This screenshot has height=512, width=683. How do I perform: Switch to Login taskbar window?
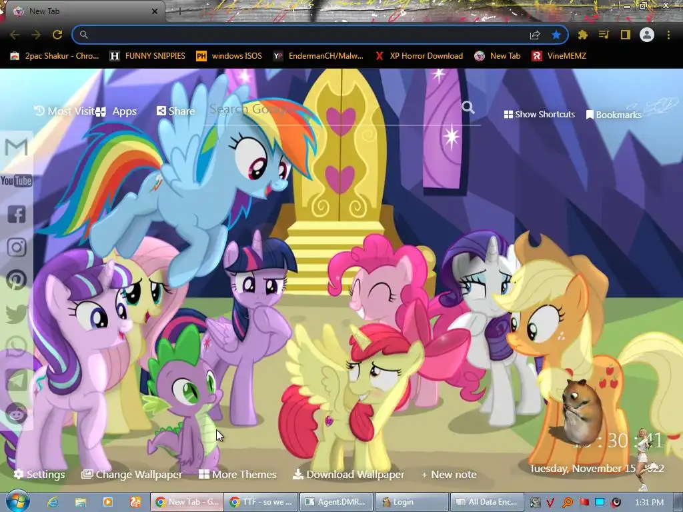coord(412,502)
